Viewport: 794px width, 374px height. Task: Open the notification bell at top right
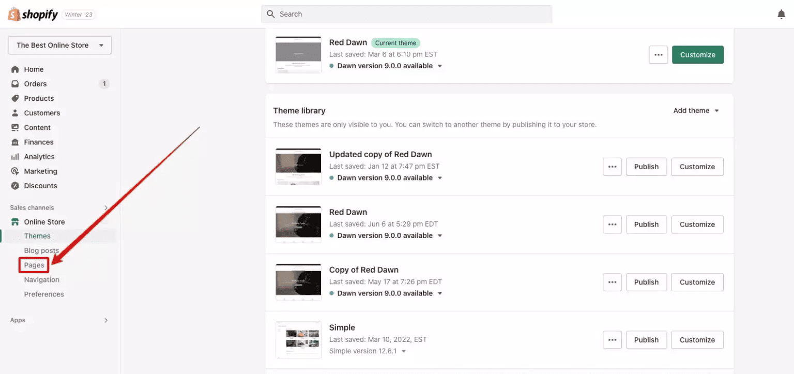pos(781,13)
